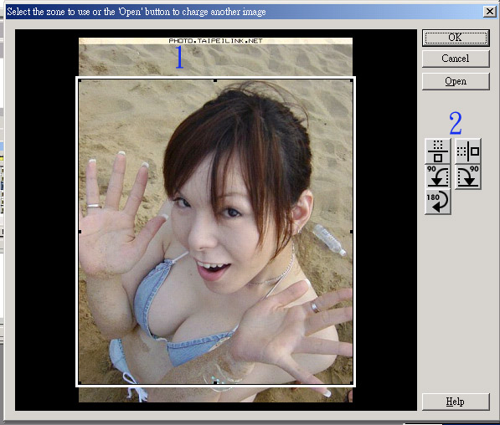
Task: Click the top-left selection handle
Action: pyautogui.click(x=80, y=81)
